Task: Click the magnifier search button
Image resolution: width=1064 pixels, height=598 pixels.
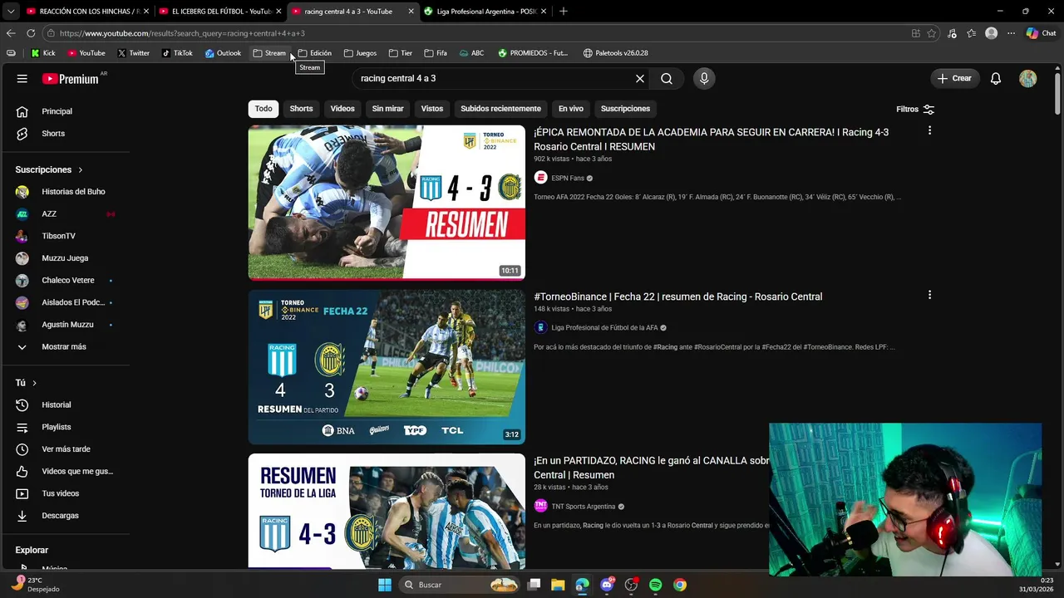Action: pyautogui.click(x=667, y=79)
